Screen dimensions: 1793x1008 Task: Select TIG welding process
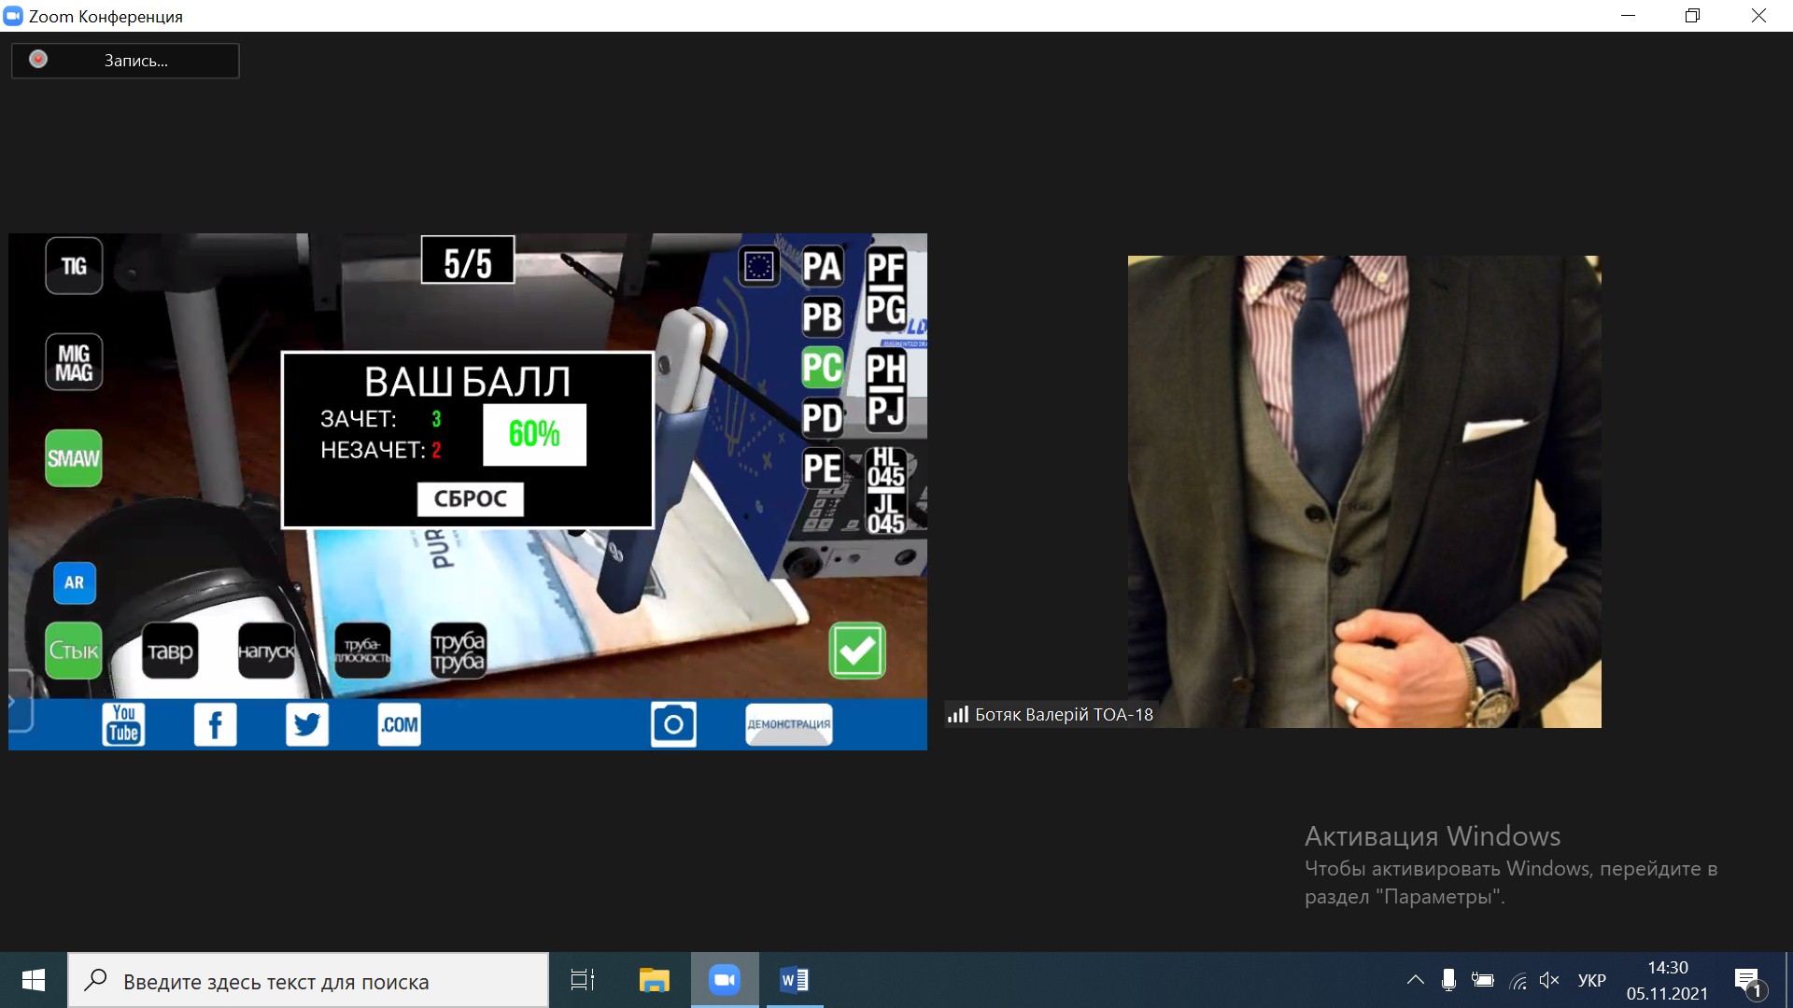coord(74,266)
